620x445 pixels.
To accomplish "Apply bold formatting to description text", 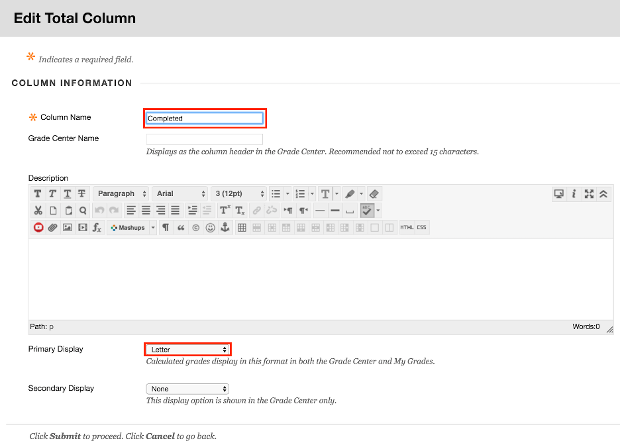I will (x=37, y=193).
